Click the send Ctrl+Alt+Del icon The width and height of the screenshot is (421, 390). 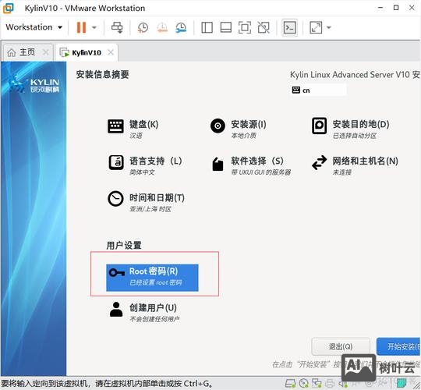pyautogui.click(x=117, y=27)
